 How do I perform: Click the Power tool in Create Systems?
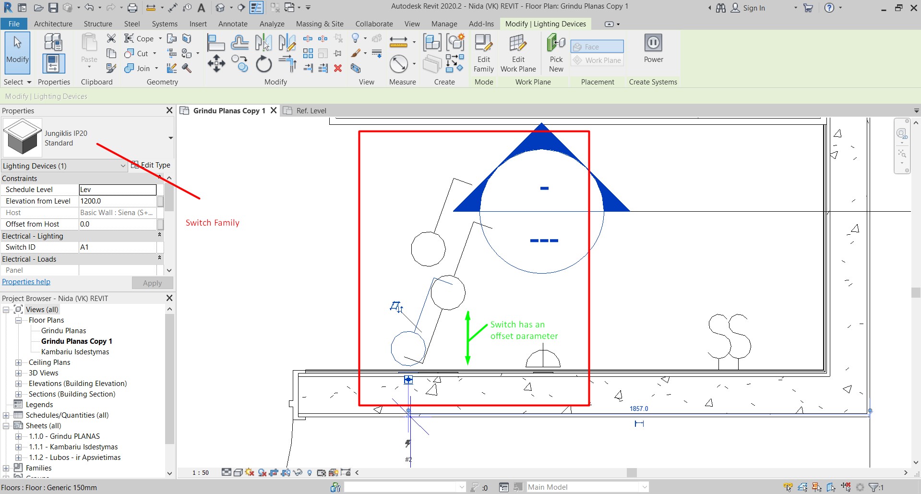point(653,49)
